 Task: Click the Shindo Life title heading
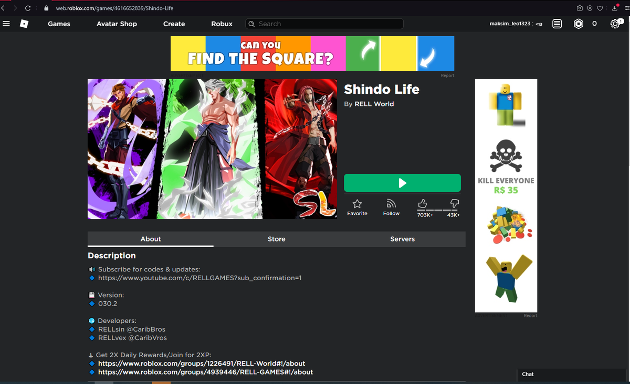coord(382,89)
